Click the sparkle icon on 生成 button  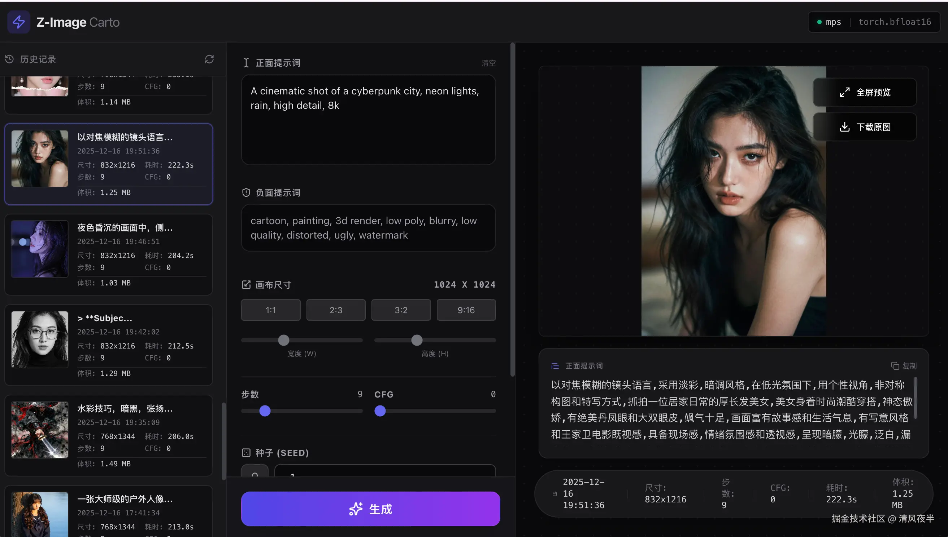(356, 509)
